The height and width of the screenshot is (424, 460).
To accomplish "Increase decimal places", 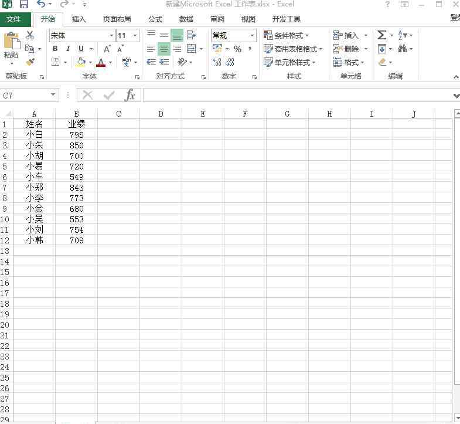I will pos(217,62).
